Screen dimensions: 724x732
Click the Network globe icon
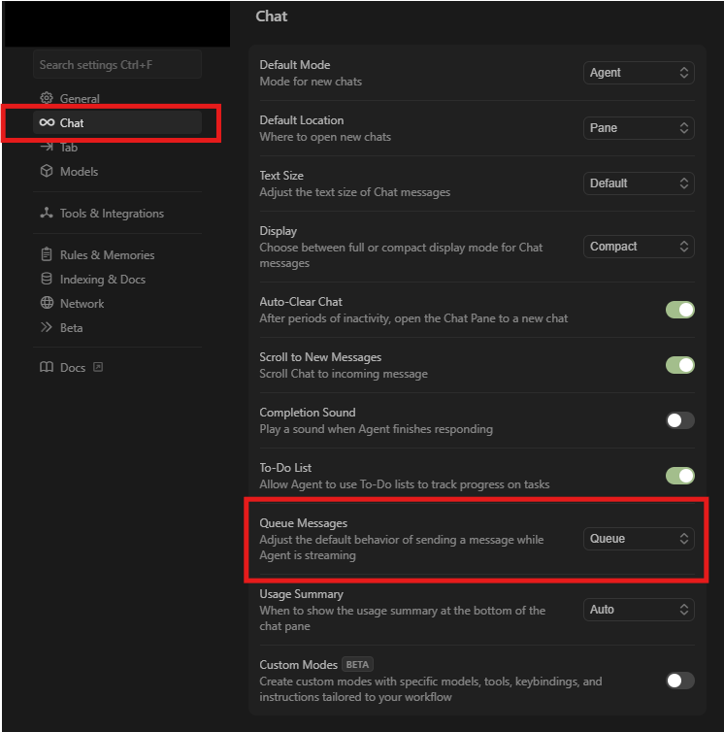47,303
